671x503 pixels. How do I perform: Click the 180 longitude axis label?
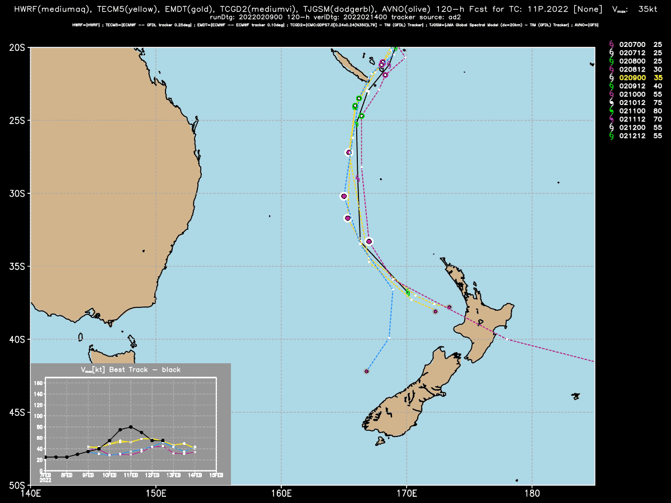tap(532, 493)
